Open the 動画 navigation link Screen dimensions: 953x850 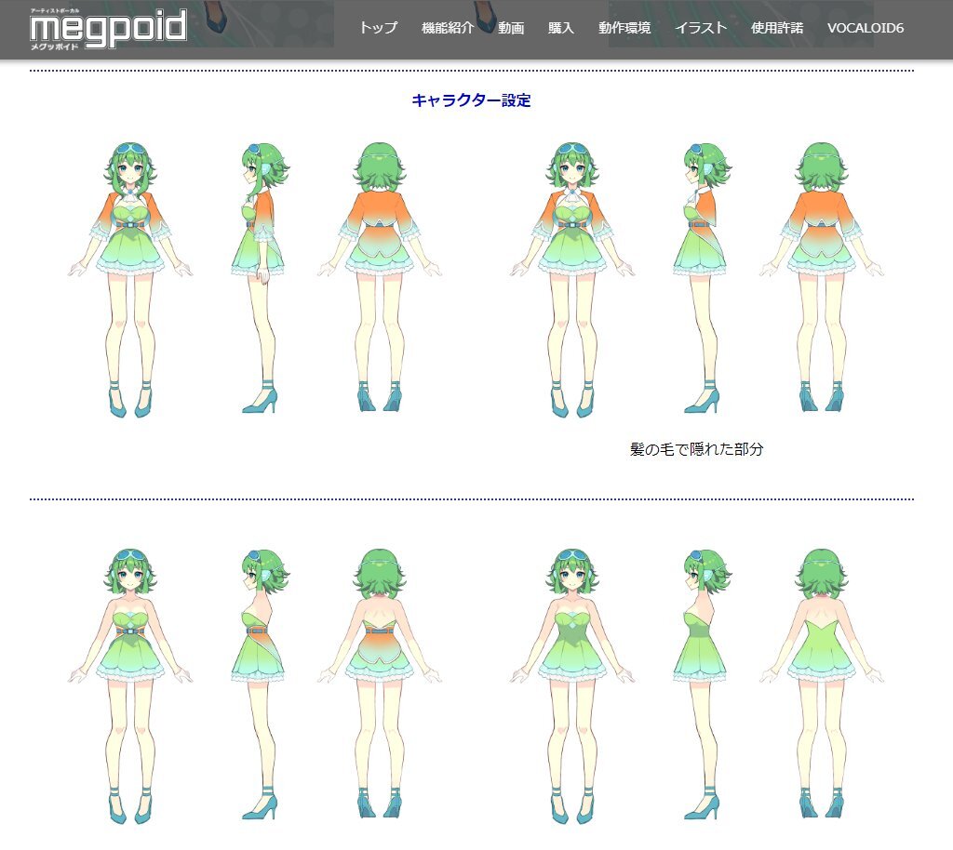pos(511,28)
